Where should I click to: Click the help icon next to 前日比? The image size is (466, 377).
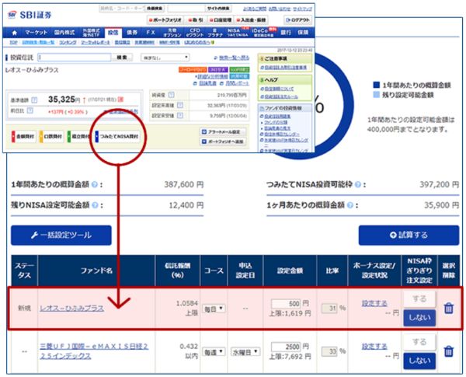30,110
